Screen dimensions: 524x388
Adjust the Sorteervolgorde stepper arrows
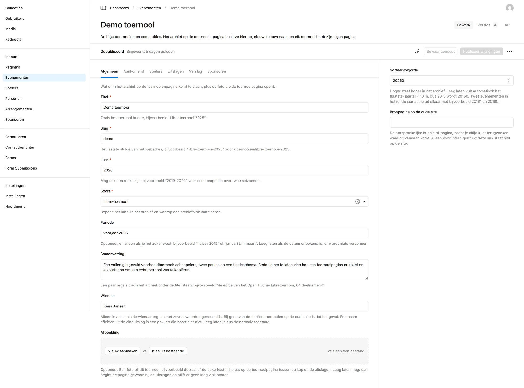coord(509,81)
